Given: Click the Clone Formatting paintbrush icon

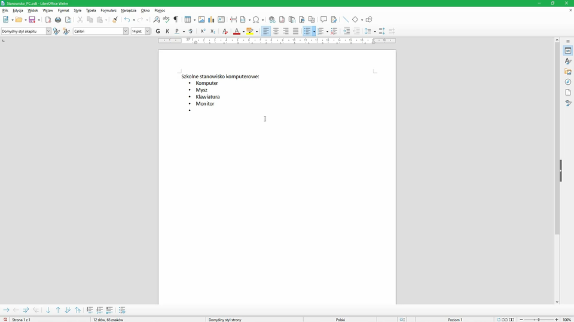Looking at the screenshot, I should click(x=115, y=20).
